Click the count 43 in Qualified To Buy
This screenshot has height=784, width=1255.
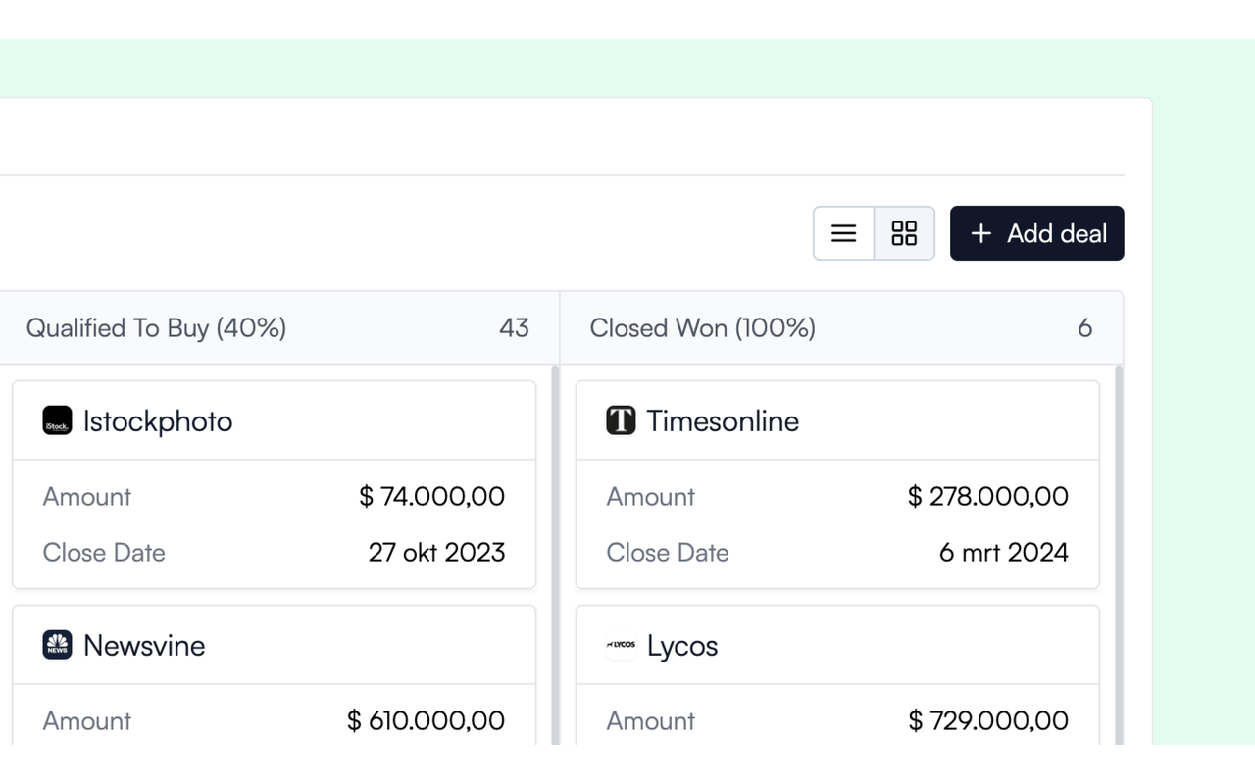514,328
